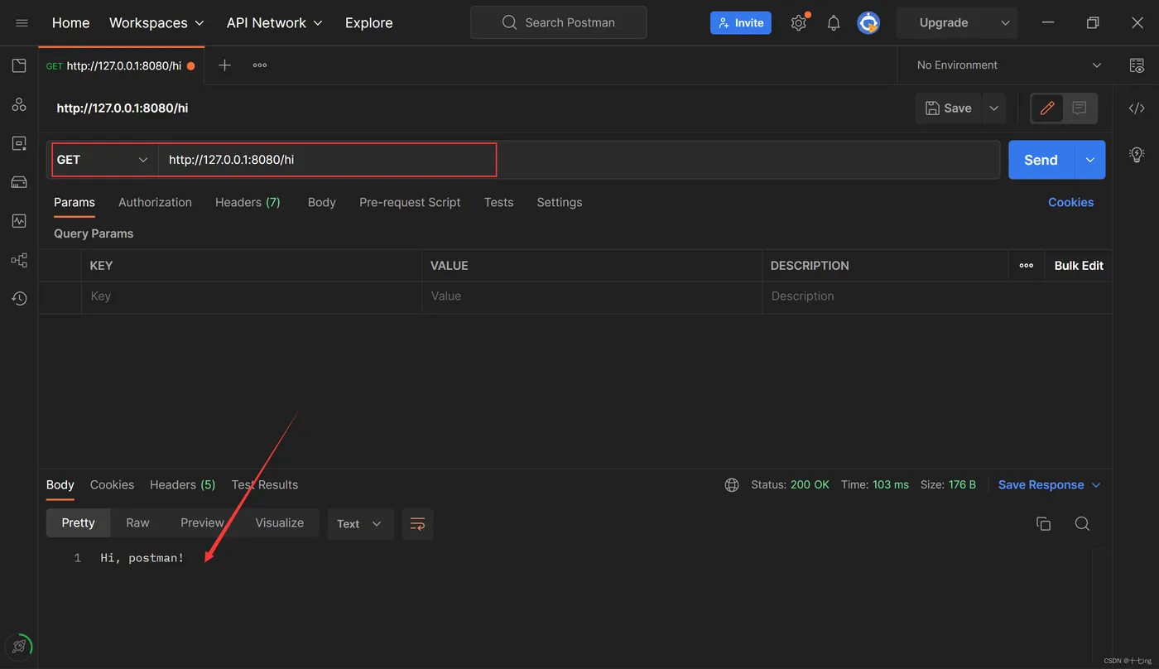Click the Save button
The image size is (1159, 669).
pyautogui.click(x=949, y=108)
